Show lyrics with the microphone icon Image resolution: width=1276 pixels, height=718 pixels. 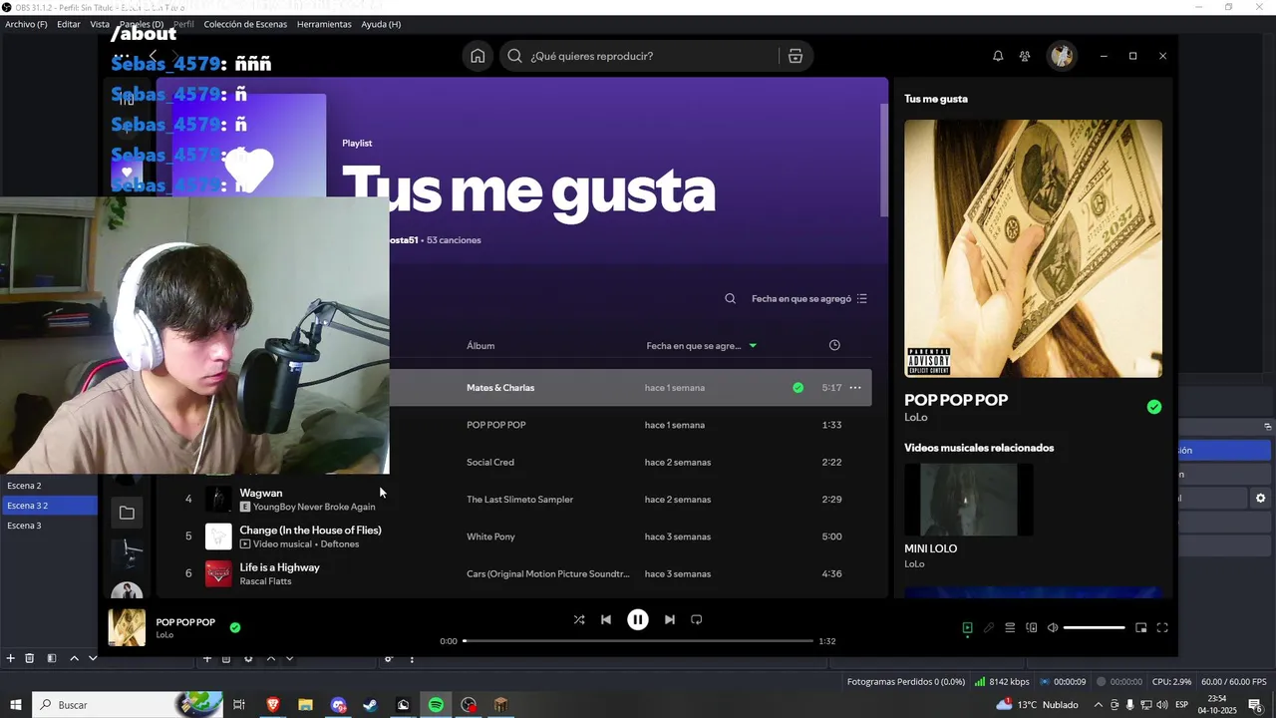pos(989,627)
